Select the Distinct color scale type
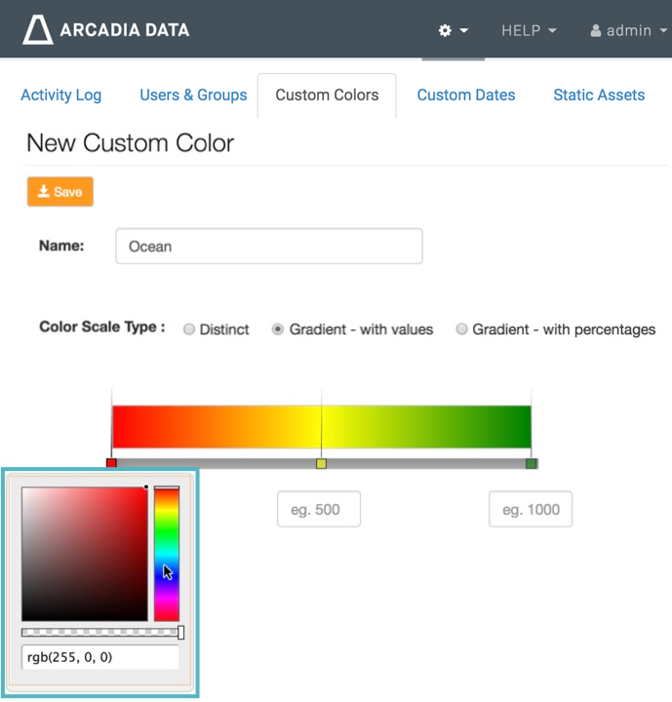The image size is (672, 702). [190, 330]
